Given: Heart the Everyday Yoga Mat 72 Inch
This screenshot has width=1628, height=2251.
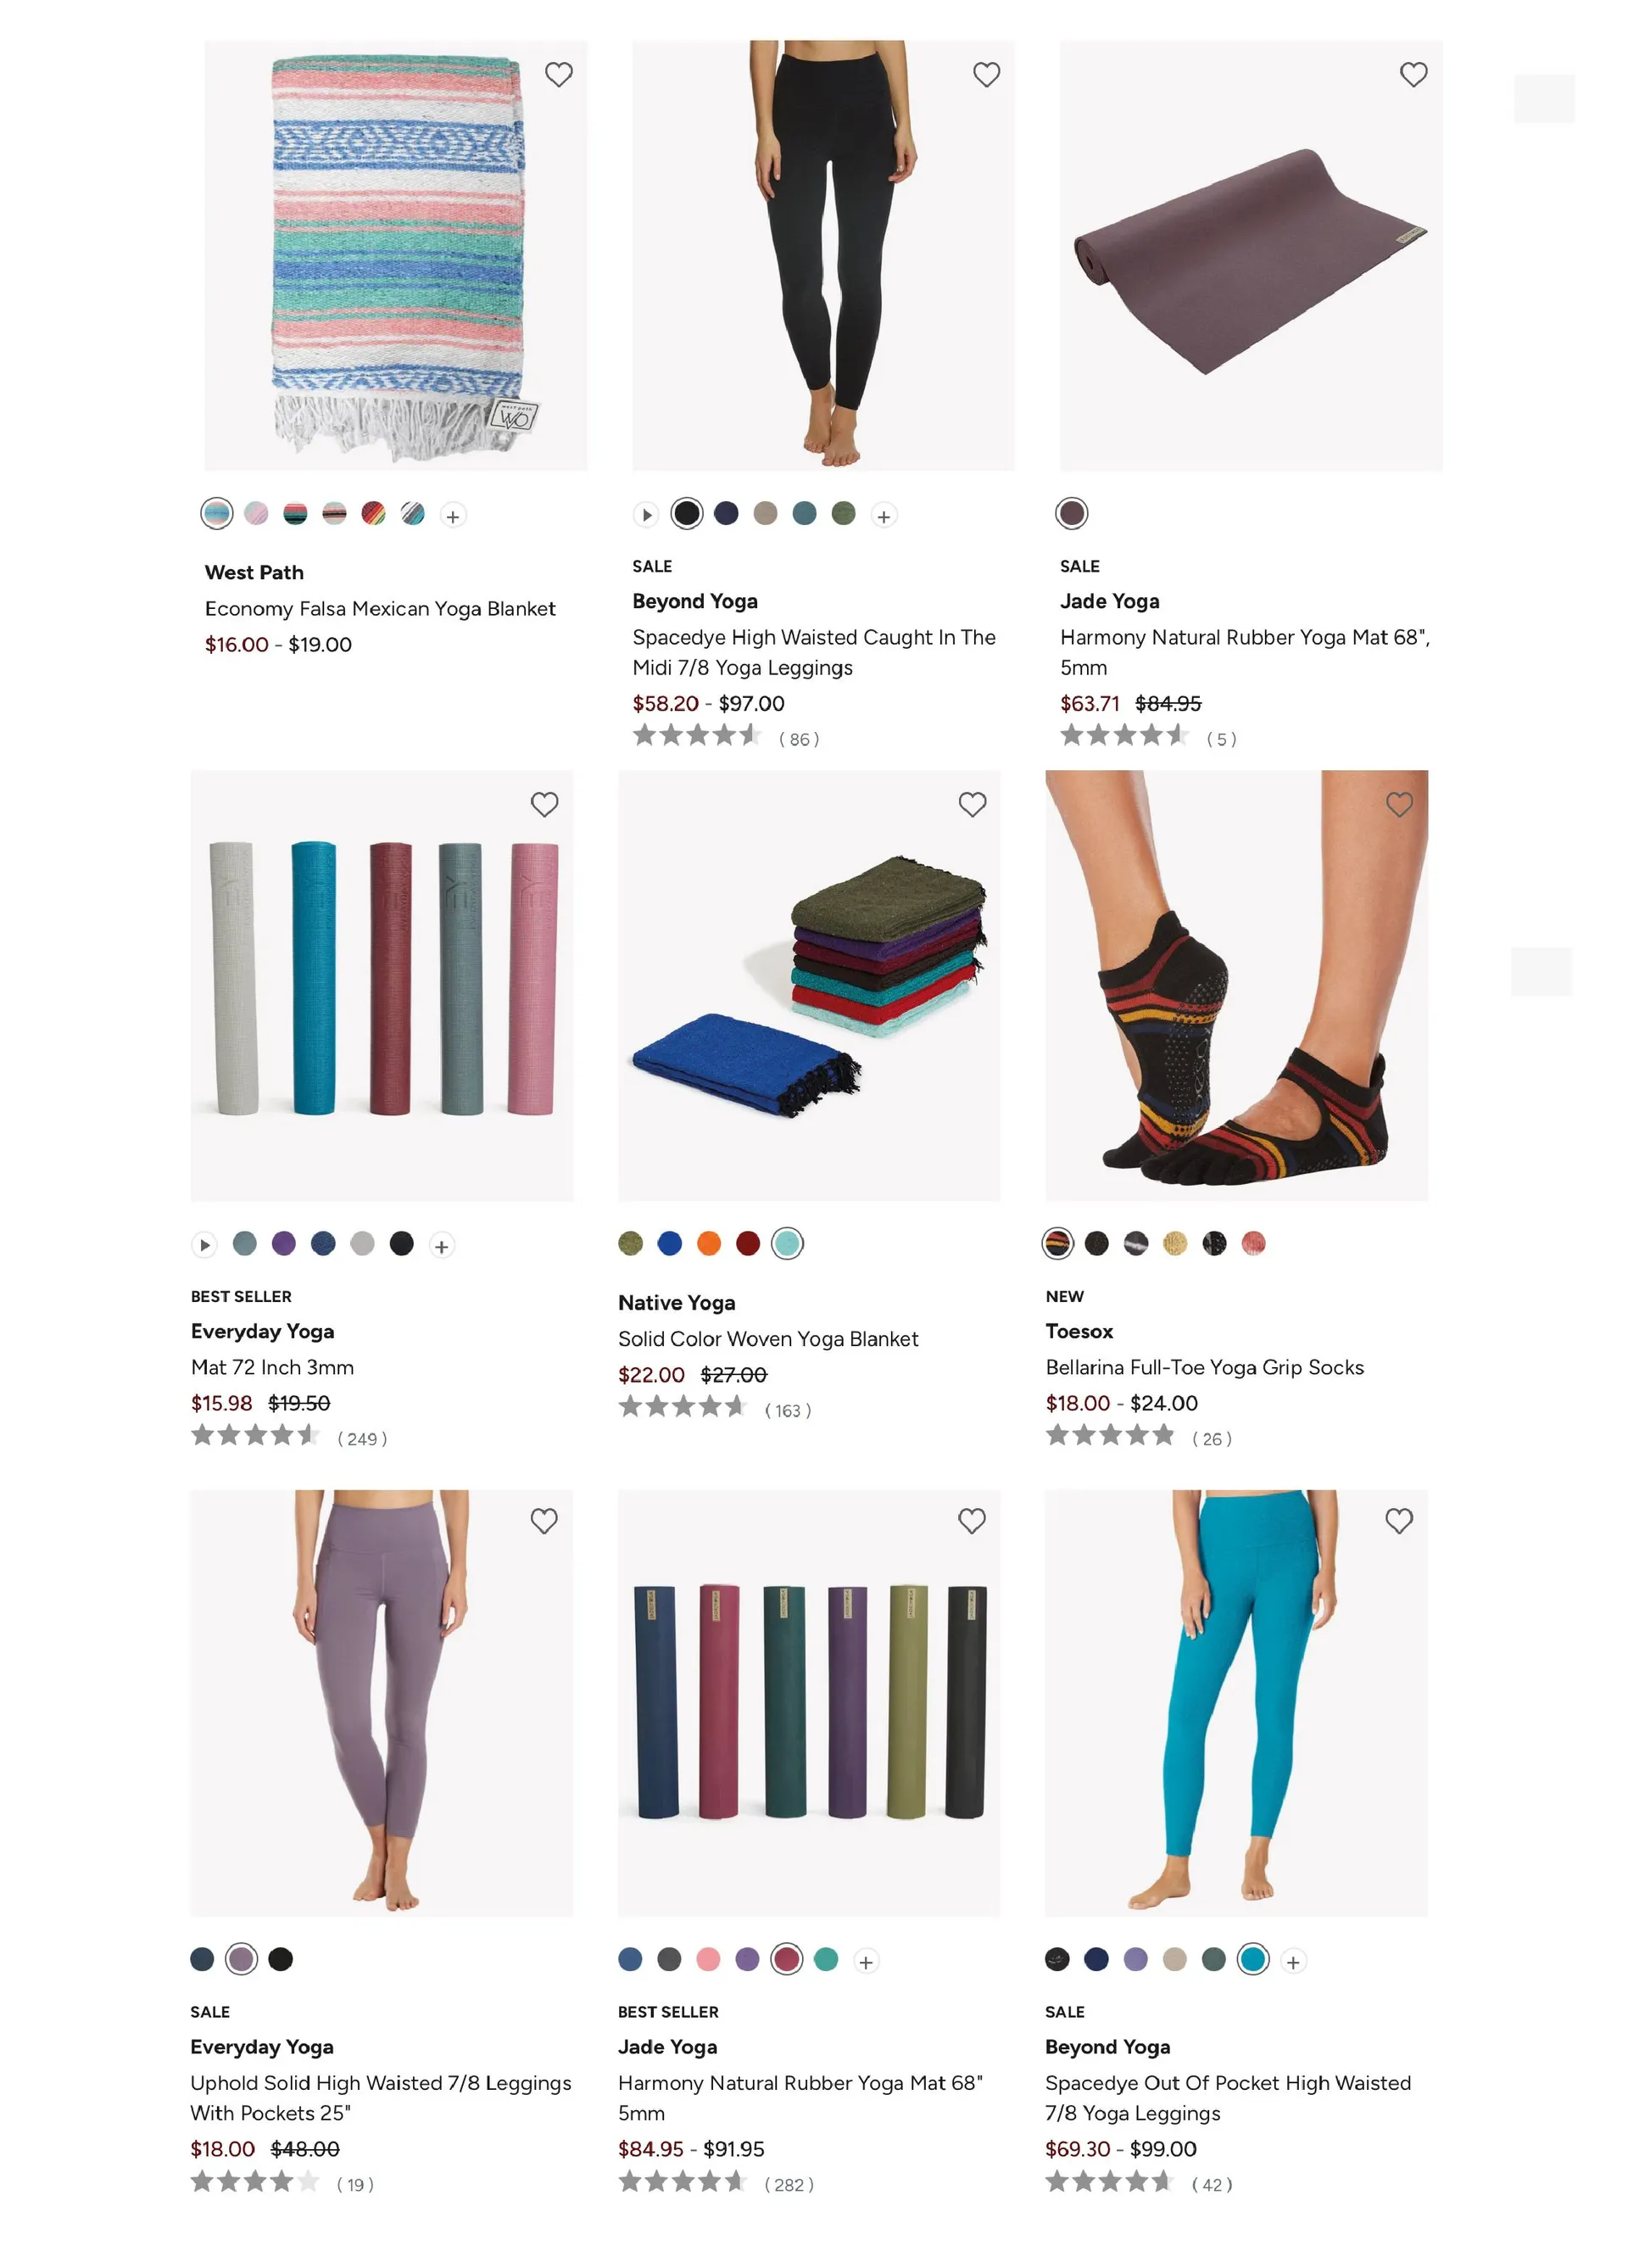Looking at the screenshot, I should [544, 804].
